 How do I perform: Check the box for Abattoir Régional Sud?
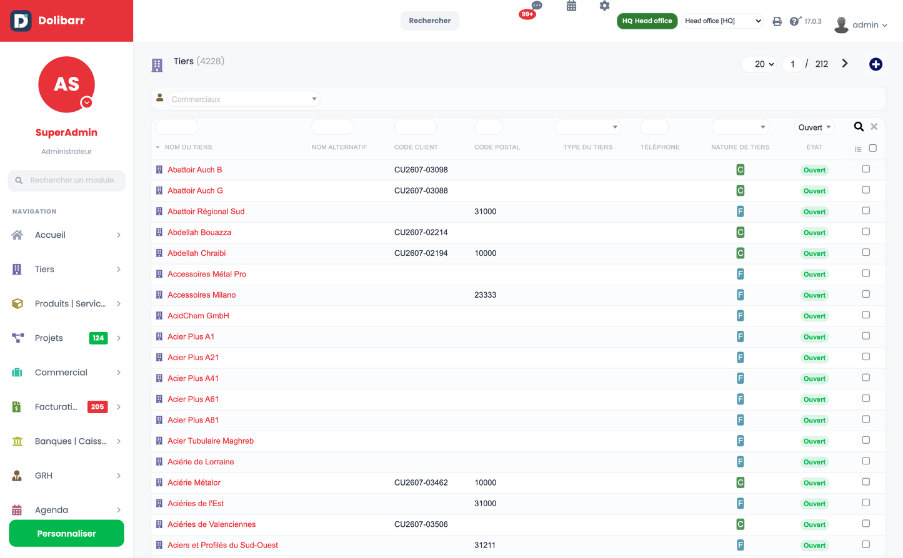point(866,211)
